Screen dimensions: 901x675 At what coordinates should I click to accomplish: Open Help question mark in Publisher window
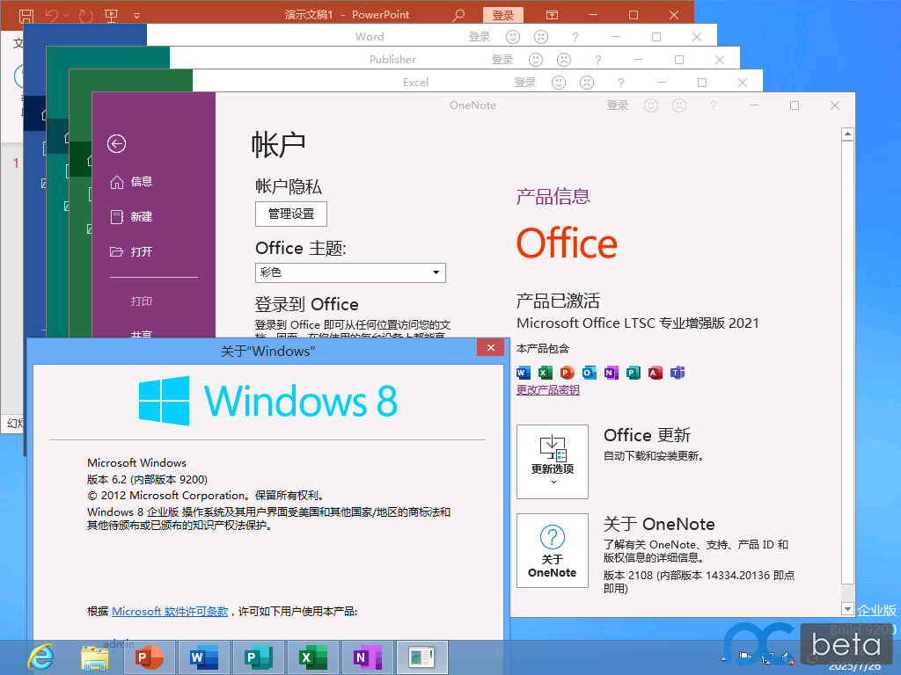[x=597, y=61]
